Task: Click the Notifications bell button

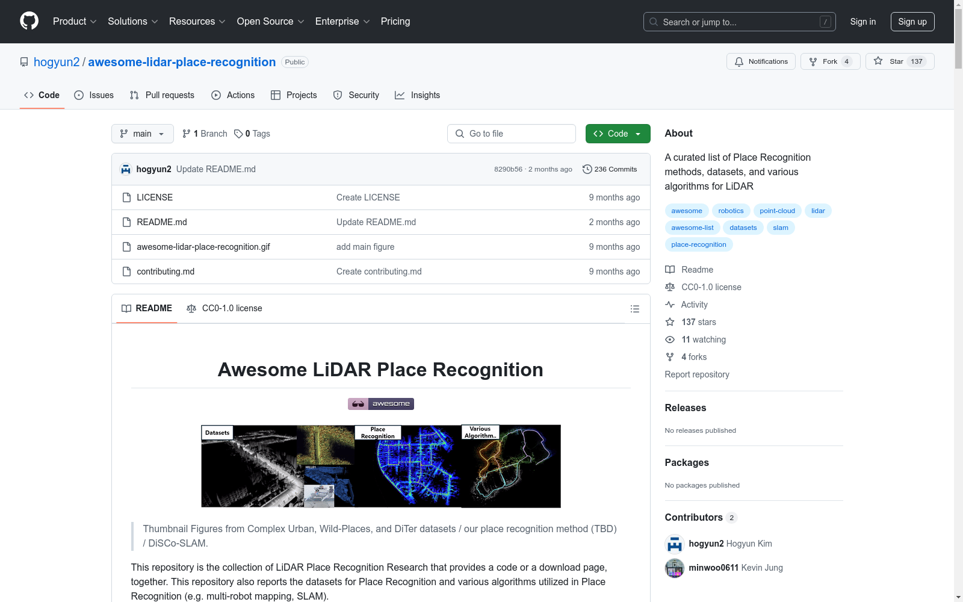Action: [761, 61]
